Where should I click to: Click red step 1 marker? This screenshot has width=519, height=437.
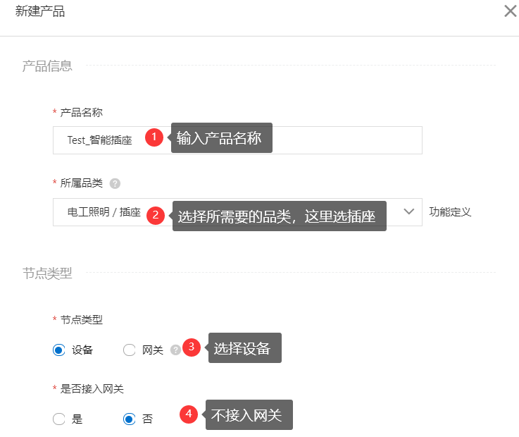pos(154,137)
